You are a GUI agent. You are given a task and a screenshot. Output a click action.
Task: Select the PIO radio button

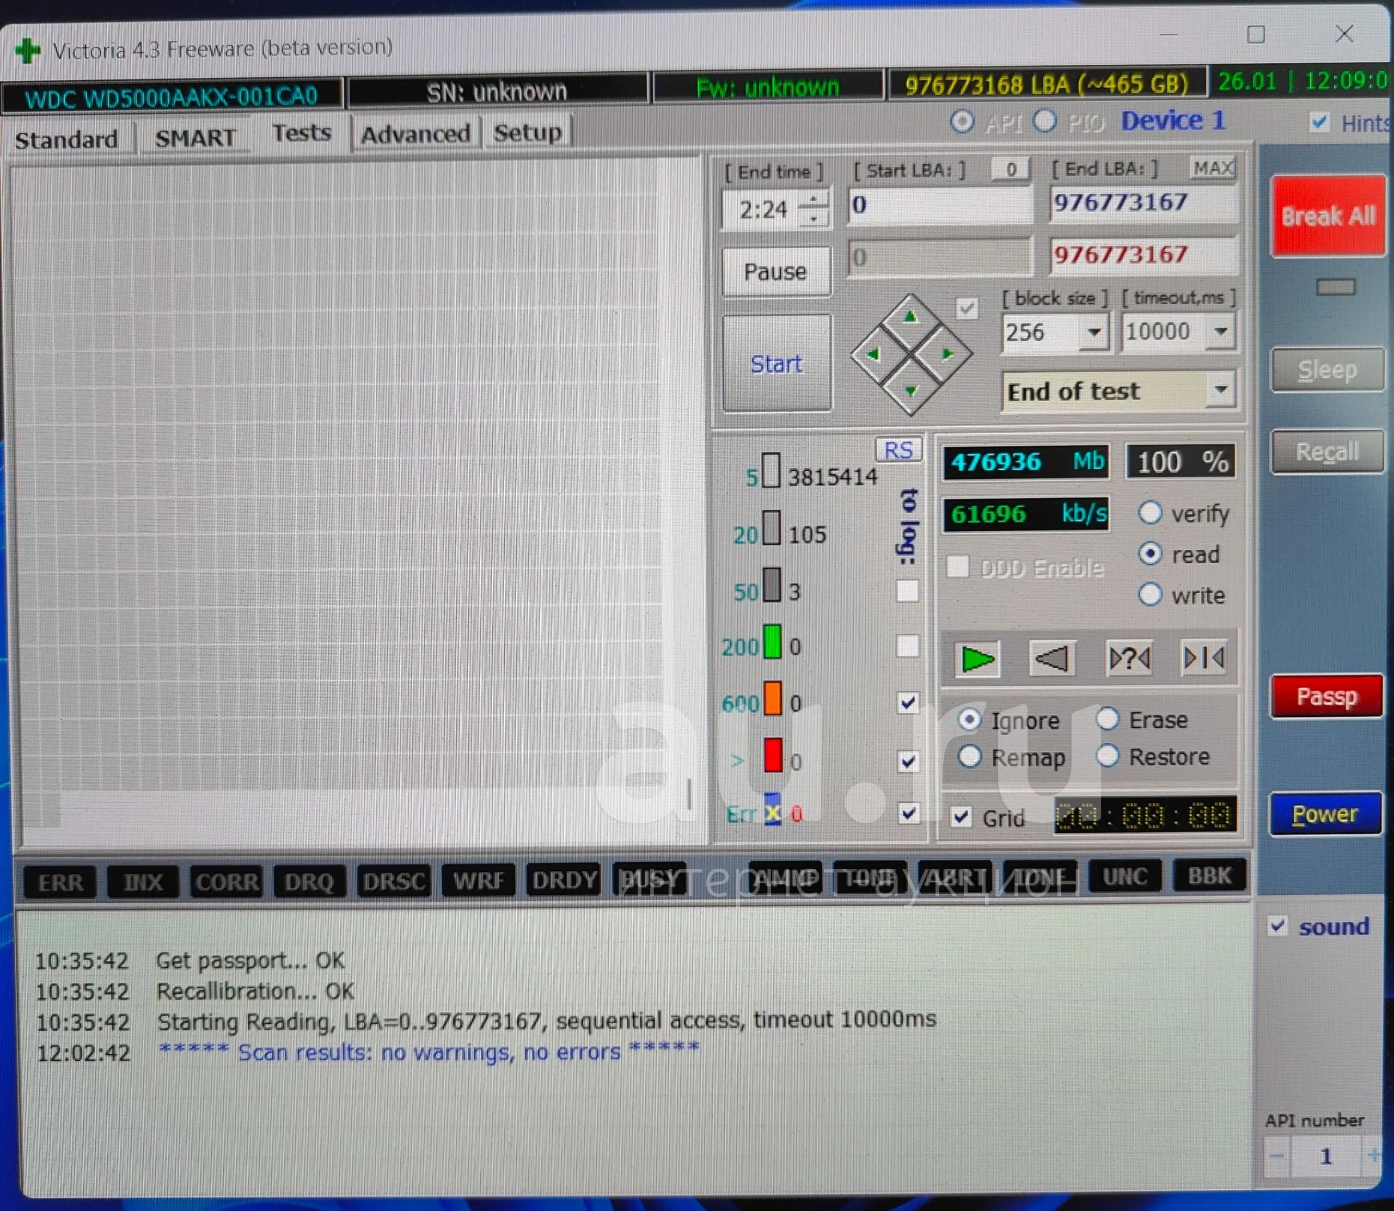click(1044, 121)
